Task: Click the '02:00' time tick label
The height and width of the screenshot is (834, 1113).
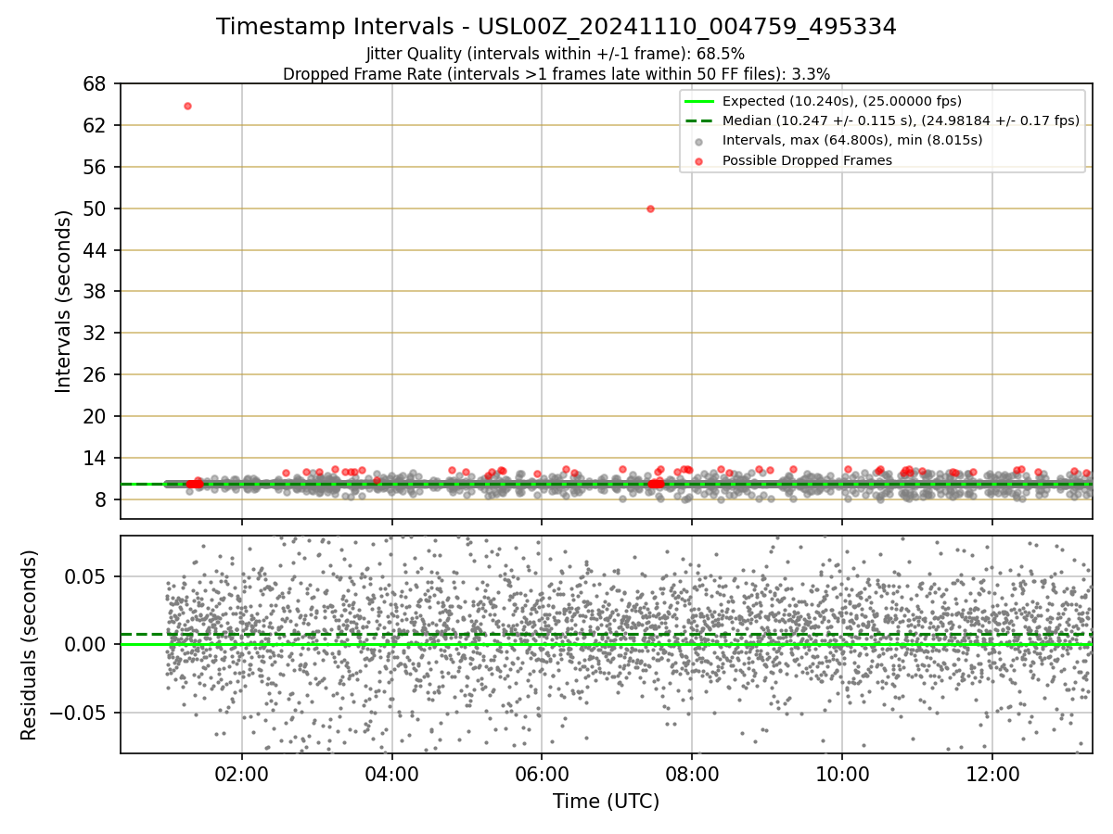Action: point(242,773)
